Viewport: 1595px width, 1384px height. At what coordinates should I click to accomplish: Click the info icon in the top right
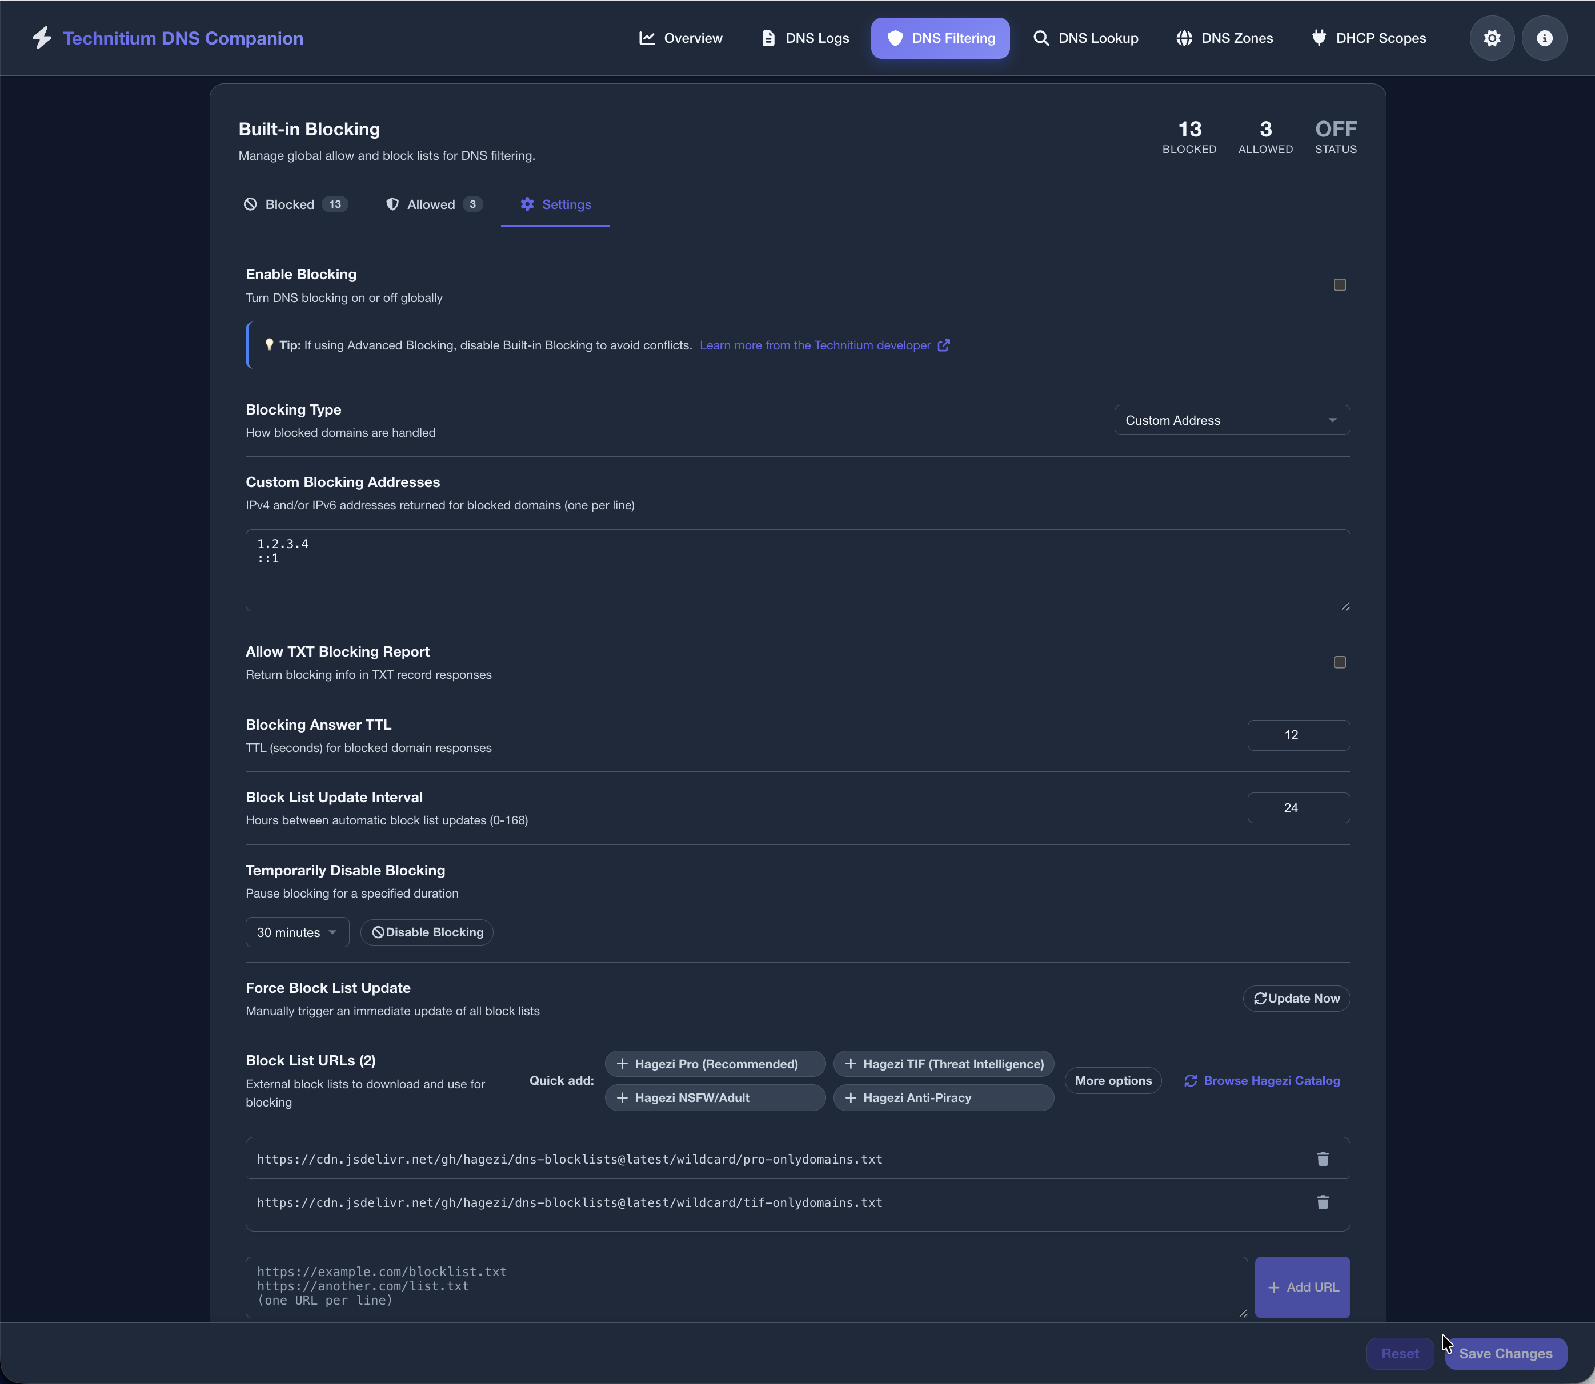1544,38
